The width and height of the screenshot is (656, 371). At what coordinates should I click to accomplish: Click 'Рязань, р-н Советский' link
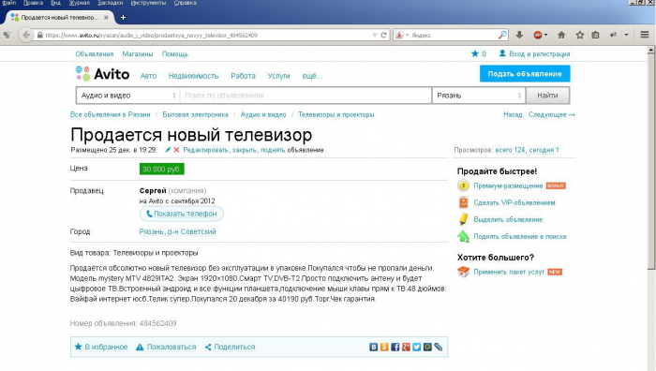point(177,231)
